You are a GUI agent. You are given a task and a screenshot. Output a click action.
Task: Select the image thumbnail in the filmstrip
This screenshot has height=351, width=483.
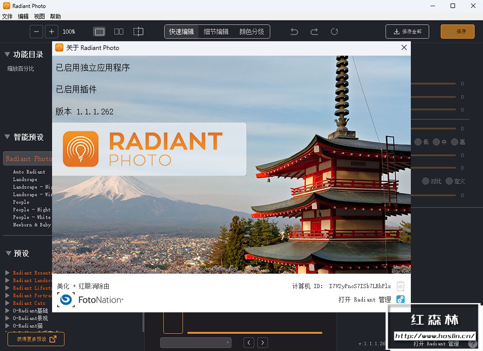173,323
